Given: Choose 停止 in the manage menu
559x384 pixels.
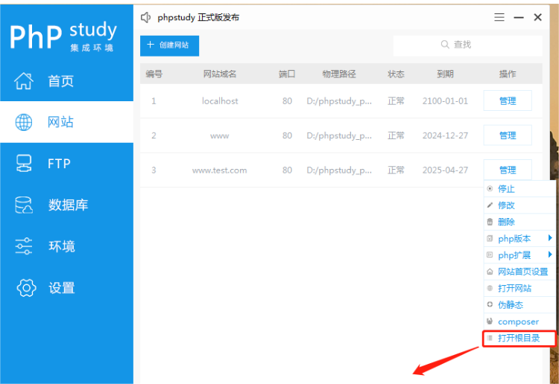Looking at the screenshot, I should [x=519, y=188].
